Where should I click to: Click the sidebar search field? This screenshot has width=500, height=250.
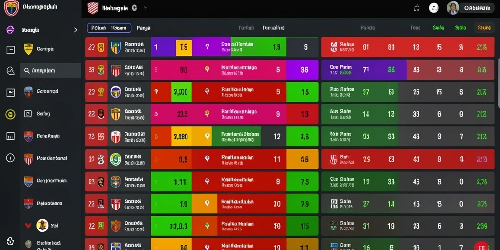(50, 70)
